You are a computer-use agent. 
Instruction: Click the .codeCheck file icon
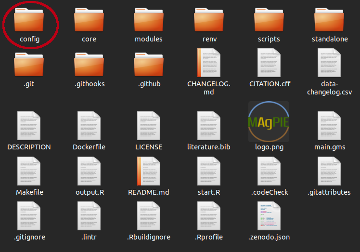coord(269,171)
